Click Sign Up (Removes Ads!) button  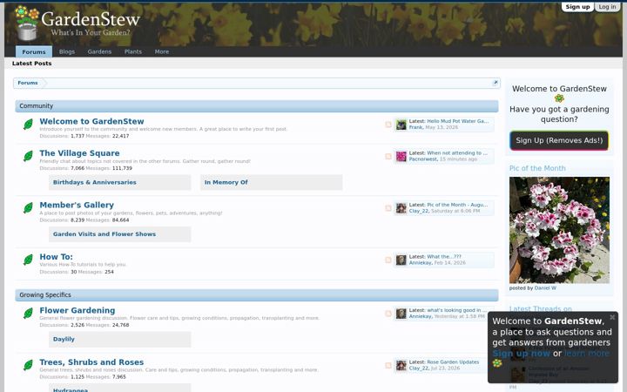[559, 140]
